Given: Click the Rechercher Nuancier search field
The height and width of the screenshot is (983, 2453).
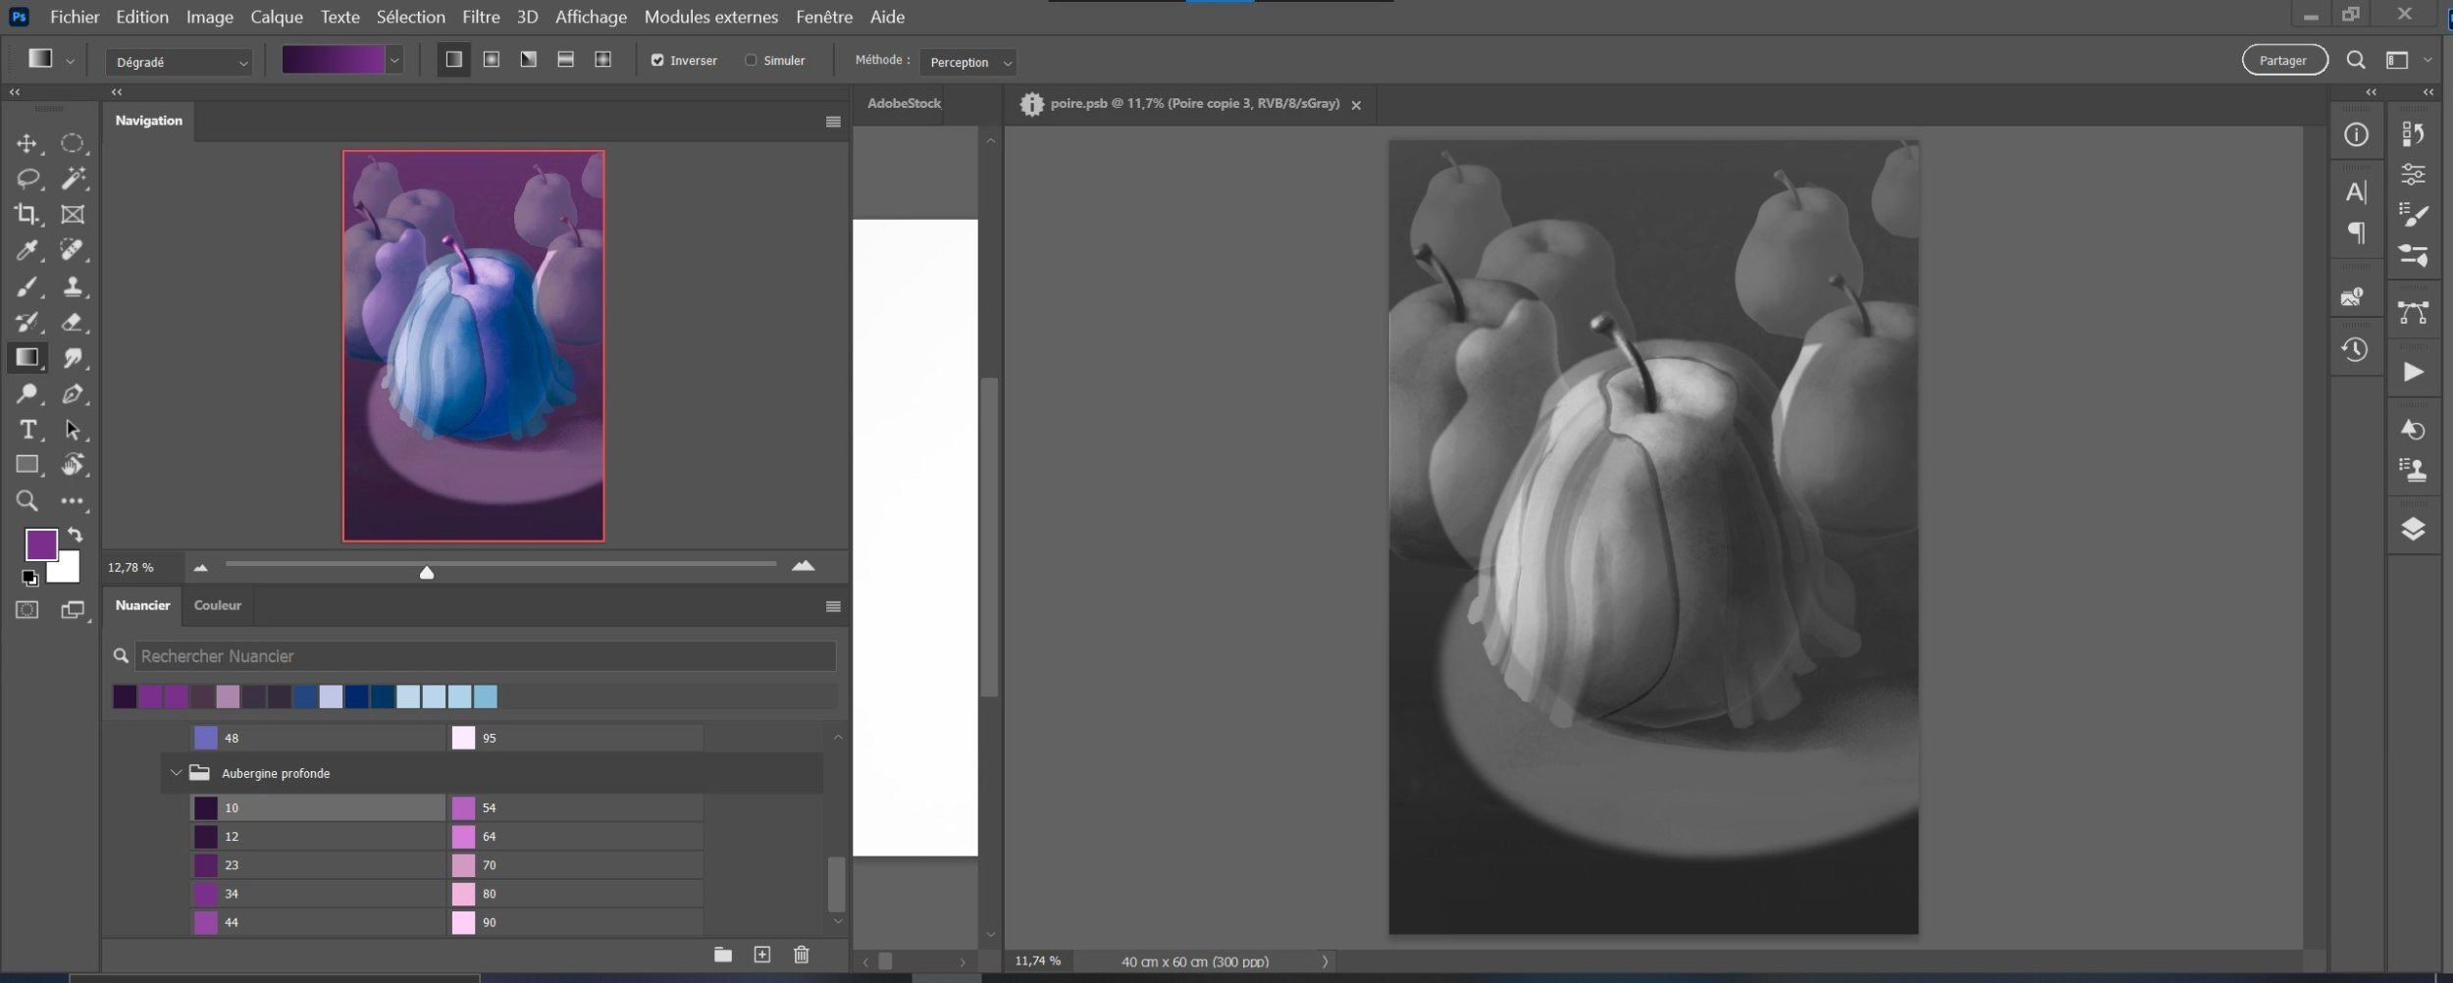Looking at the screenshot, I should [x=485, y=655].
